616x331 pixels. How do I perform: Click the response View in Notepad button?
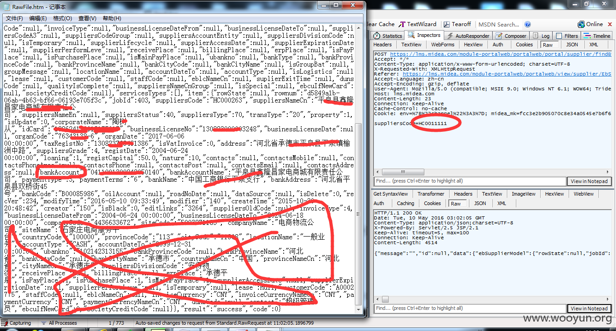[589, 309]
